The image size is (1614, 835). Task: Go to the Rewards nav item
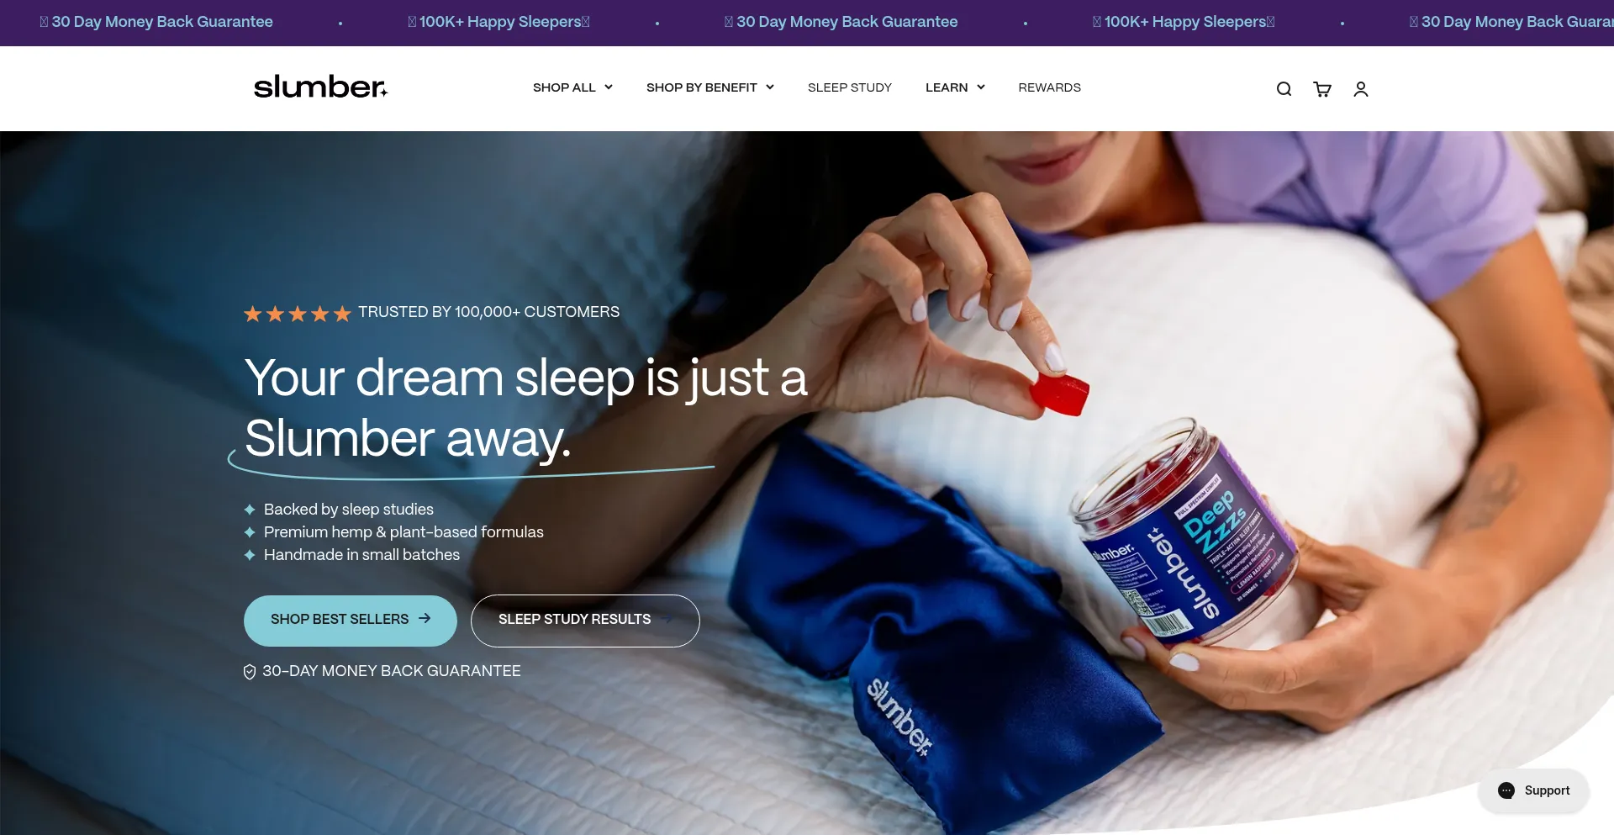(x=1050, y=87)
